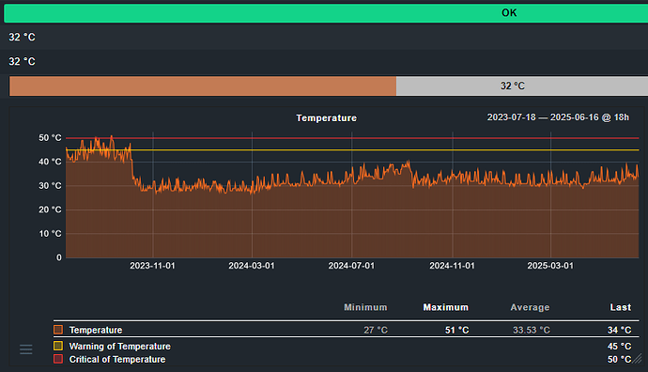Image resolution: width=648 pixels, height=372 pixels.
Task: Toggle Critical of Temperature red swatch
Action: click(x=58, y=359)
